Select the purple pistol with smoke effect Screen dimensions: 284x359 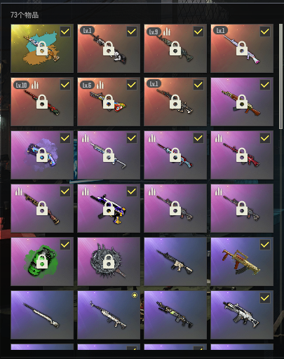42,155
